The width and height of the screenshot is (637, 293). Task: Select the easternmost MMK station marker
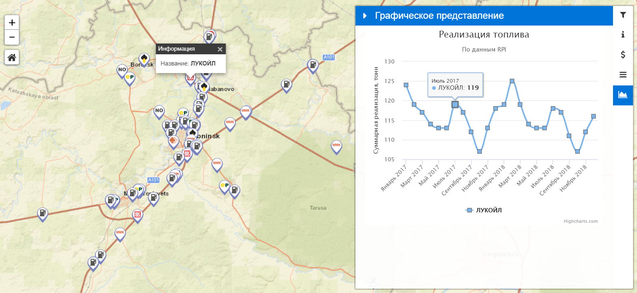(x=337, y=147)
